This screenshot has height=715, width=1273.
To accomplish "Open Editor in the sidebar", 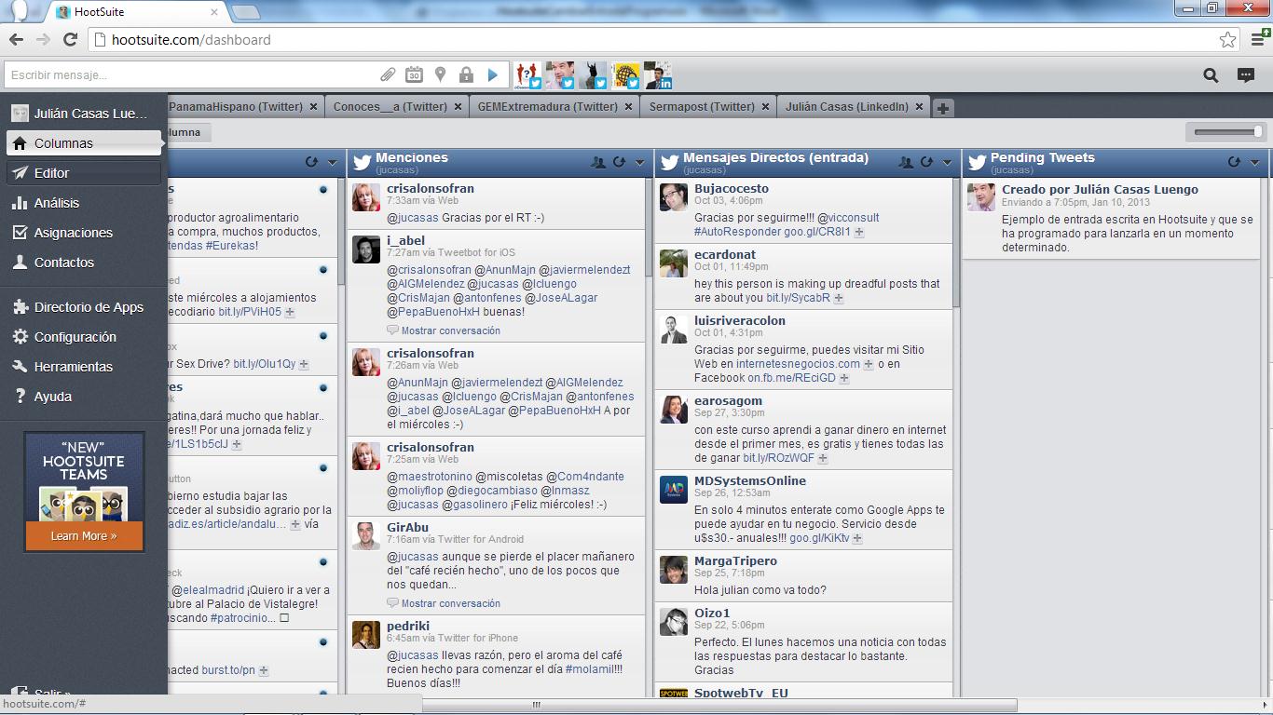I will pos(84,173).
